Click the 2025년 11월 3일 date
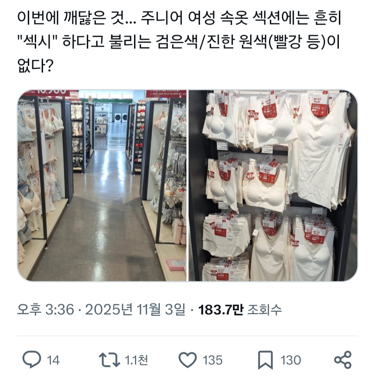Screen dimensions: 375x382 click(135, 310)
